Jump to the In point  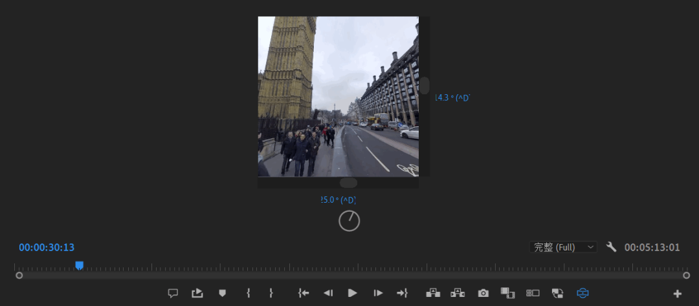(x=304, y=293)
